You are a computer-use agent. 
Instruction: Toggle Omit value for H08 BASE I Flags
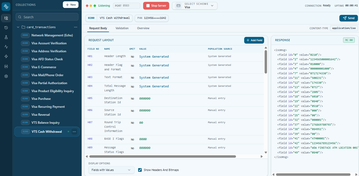[x=132, y=139]
